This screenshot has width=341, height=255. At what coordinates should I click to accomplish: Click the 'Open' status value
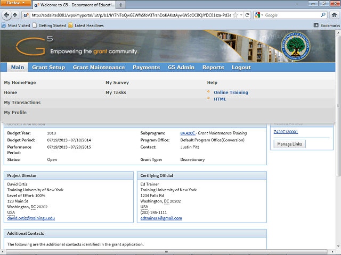pyautogui.click(x=52, y=159)
